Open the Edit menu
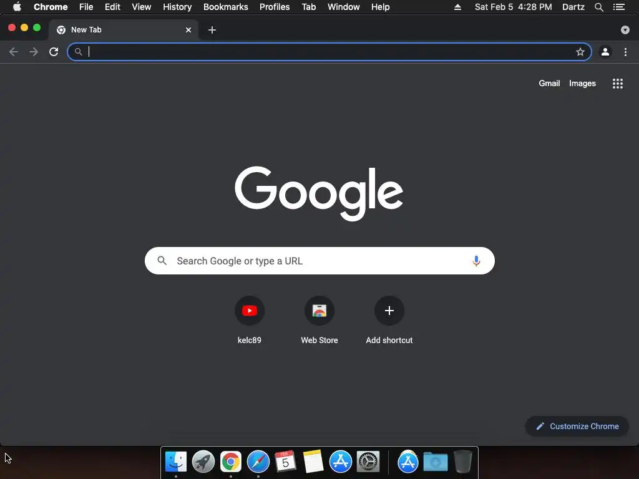The image size is (639, 479). tap(112, 7)
